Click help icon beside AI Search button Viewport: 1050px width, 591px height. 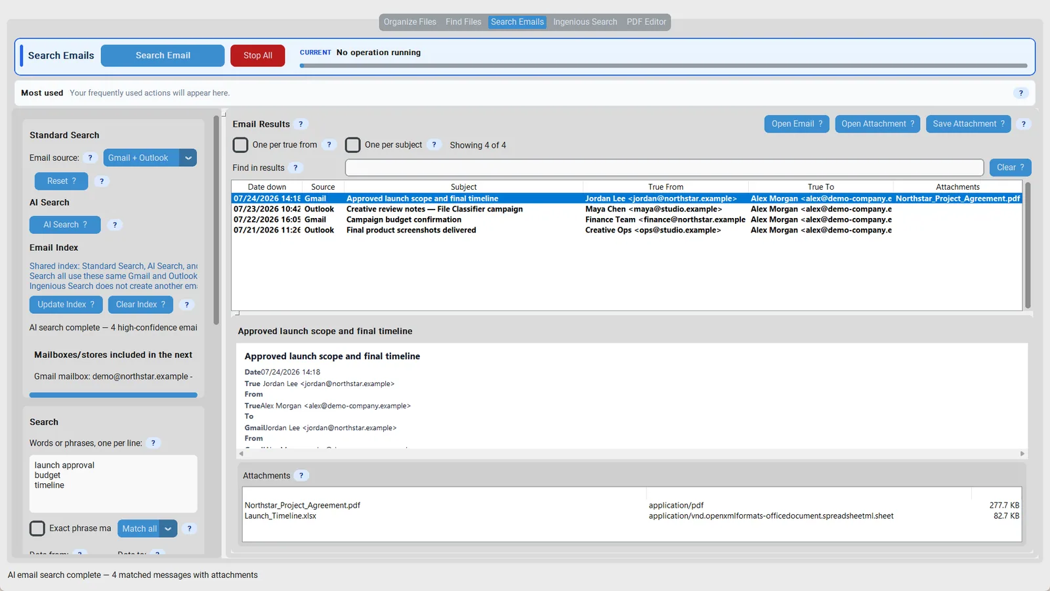coord(115,225)
